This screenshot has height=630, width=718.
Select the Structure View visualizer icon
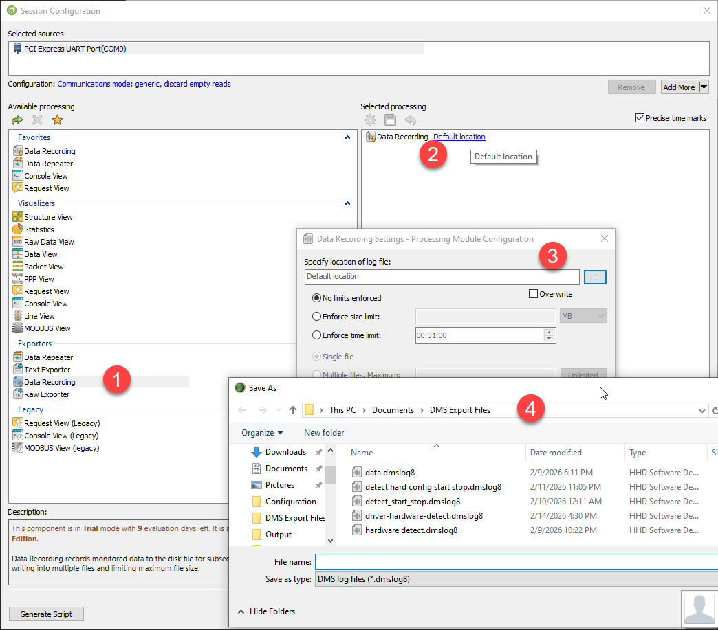point(18,217)
